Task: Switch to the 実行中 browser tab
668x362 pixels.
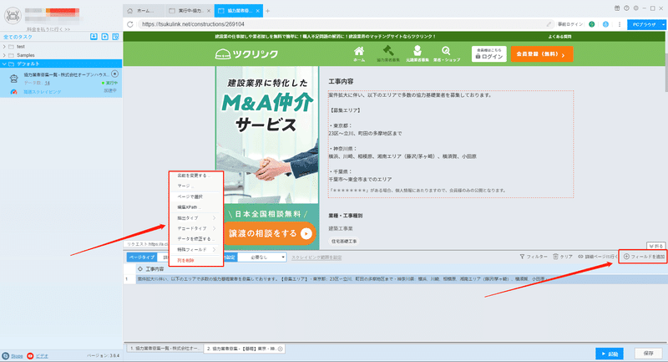Action: (x=190, y=11)
